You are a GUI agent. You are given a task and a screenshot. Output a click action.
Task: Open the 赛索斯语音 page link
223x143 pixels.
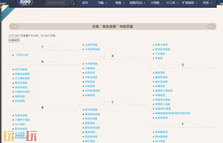[161, 77]
